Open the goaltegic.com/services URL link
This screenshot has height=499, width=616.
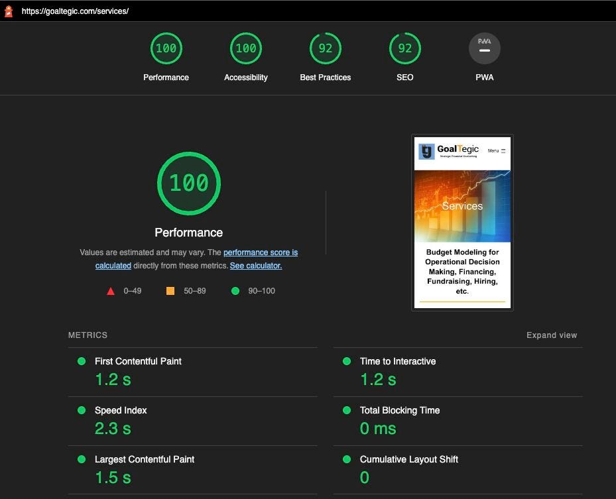(x=75, y=11)
